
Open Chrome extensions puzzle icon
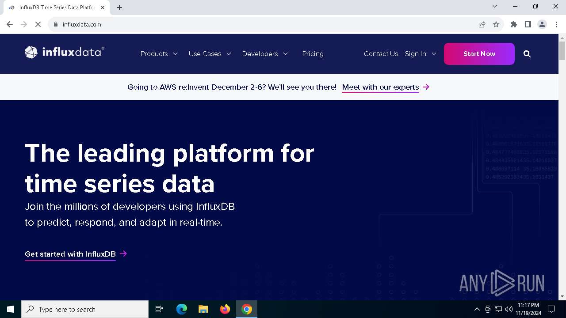[514, 24]
